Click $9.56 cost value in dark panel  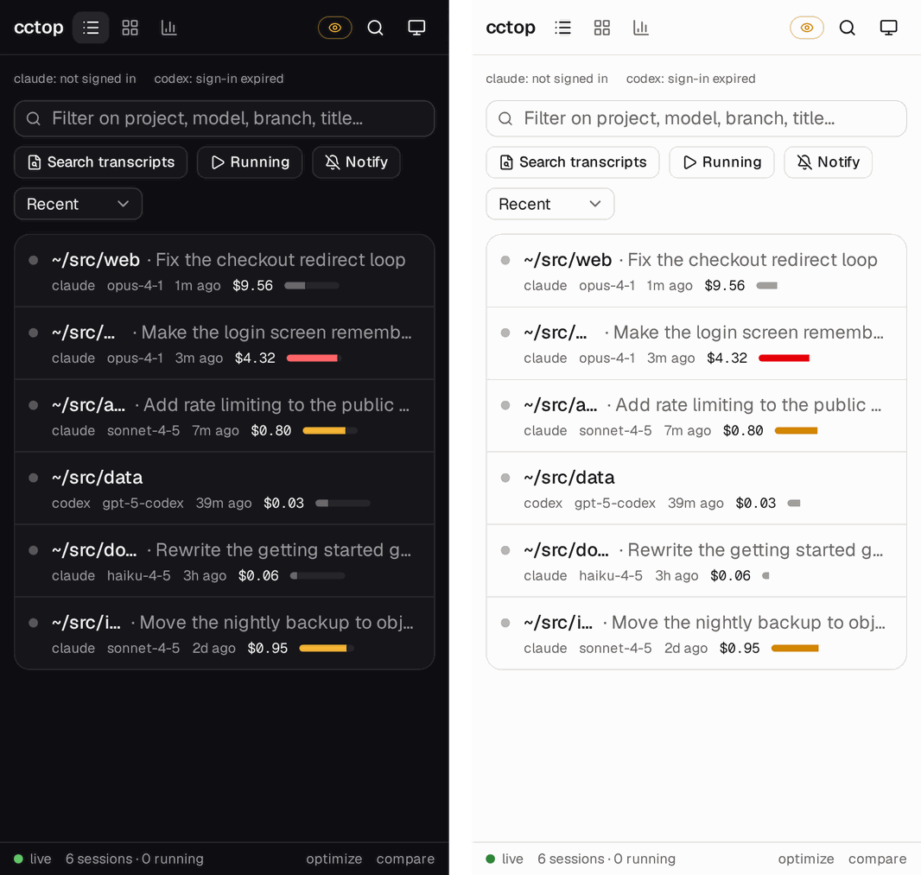click(x=252, y=285)
